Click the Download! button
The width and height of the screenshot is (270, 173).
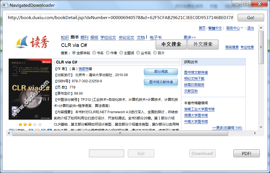tap(202, 153)
